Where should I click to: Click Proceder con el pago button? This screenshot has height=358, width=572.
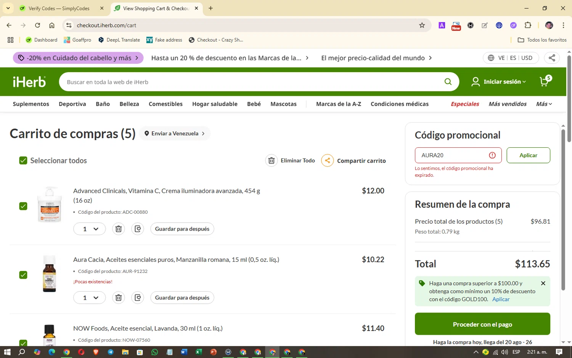[482, 324]
